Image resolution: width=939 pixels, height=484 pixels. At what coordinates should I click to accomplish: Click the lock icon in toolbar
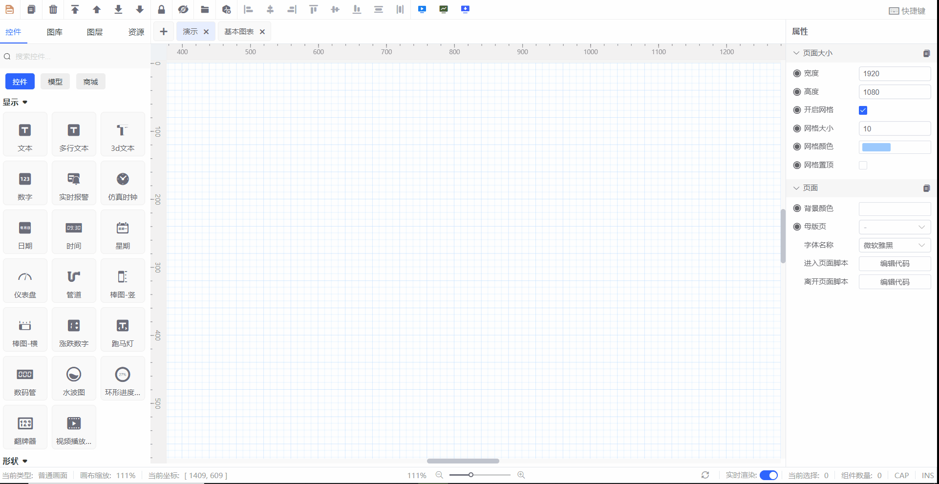[x=161, y=9]
